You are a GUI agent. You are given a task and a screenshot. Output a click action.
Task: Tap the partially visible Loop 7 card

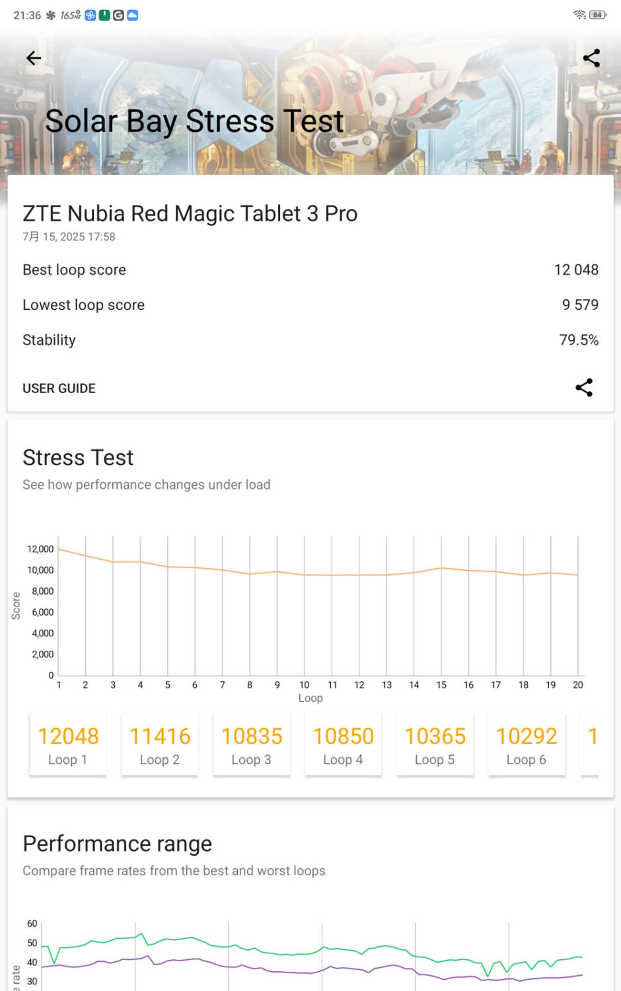pyautogui.click(x=591, y=745)
